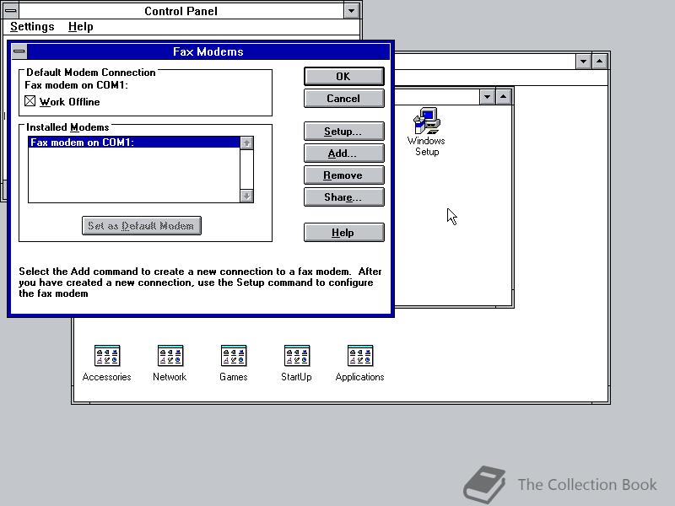675x506 pixels.
Task: Open the Games program group
Action: point(233,354)
